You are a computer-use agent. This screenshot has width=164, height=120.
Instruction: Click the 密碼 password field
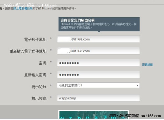coord(98,63)
